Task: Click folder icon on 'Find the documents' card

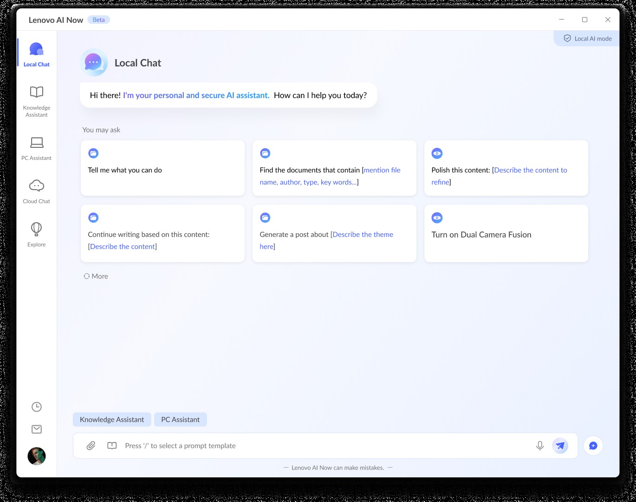Action: [265, 153]
